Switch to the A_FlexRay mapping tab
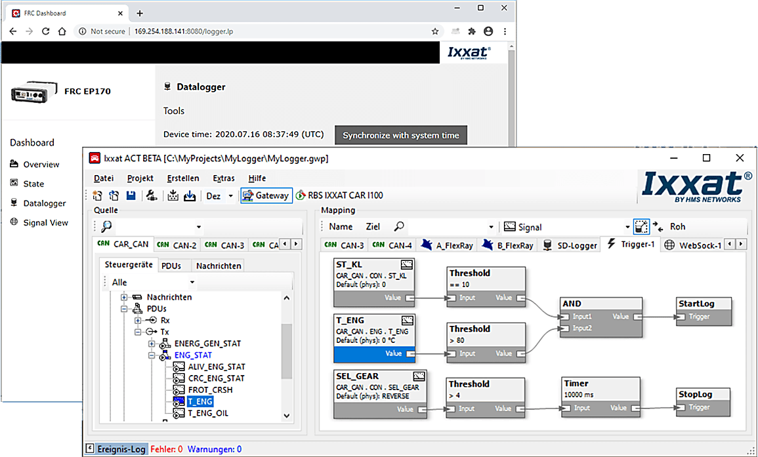 tap(447, 245)
